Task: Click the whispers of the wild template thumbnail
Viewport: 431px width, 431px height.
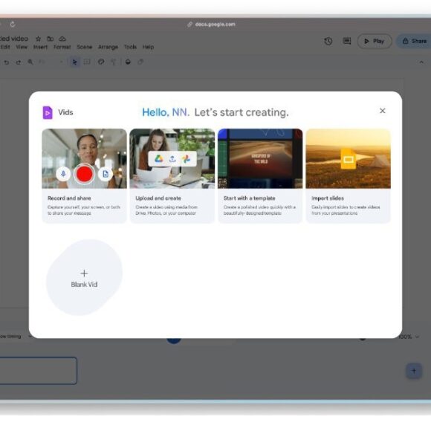Action: click(261, 158)
